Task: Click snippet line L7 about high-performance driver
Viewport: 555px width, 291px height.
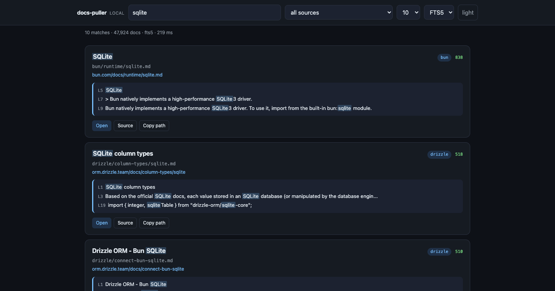Action: click(175, 99)
